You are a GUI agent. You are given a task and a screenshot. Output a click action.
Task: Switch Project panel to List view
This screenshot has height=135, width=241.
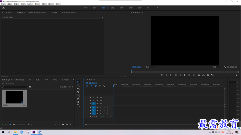pyautogui.click(x=7, y=125)
